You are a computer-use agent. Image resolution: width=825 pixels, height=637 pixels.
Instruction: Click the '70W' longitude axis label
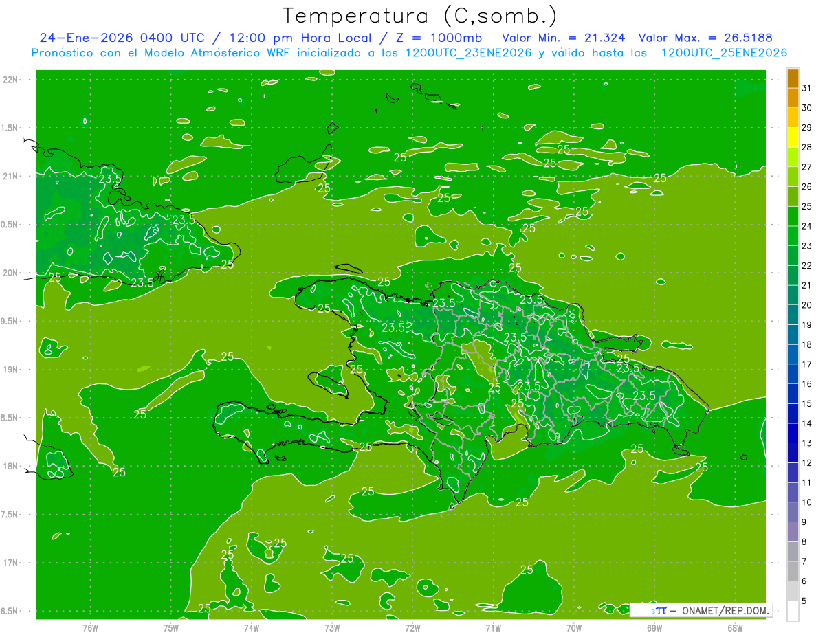pyautogui.click(x=574, y=627)
